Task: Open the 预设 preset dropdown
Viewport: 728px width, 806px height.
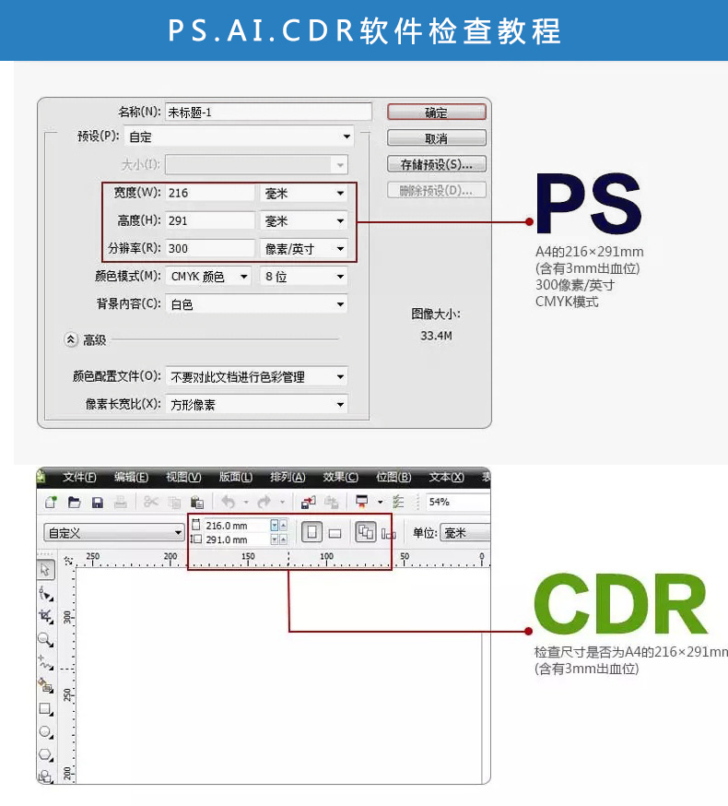Action: pos(239,136)
